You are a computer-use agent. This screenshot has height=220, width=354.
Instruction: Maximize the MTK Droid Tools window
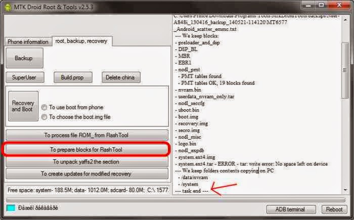[321, 6]
